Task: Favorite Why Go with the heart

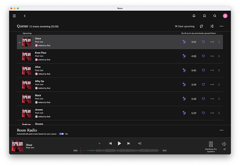Action: click(x=203, y=84)
